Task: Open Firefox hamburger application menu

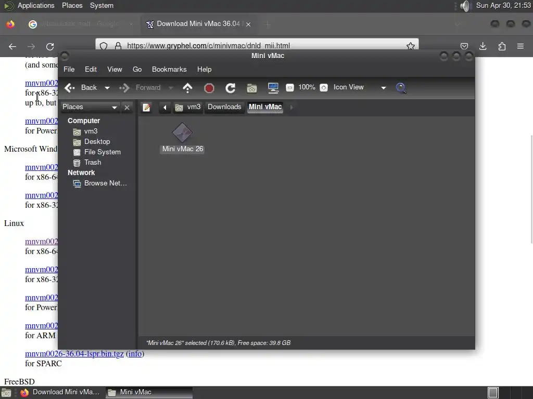Action: coord(521,46)
